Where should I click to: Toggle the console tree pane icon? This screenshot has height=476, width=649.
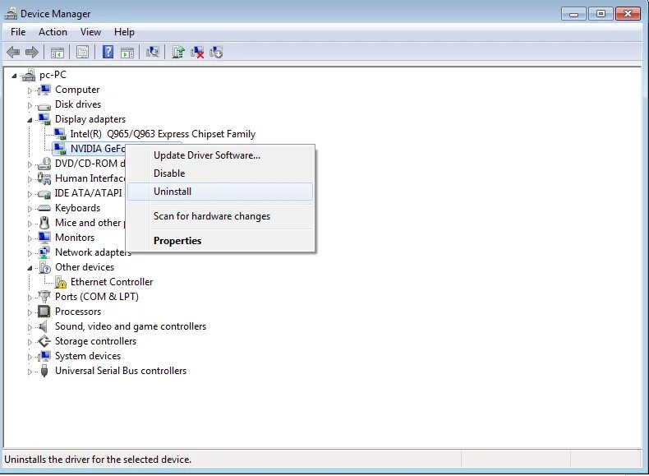(x=58, y=53)
